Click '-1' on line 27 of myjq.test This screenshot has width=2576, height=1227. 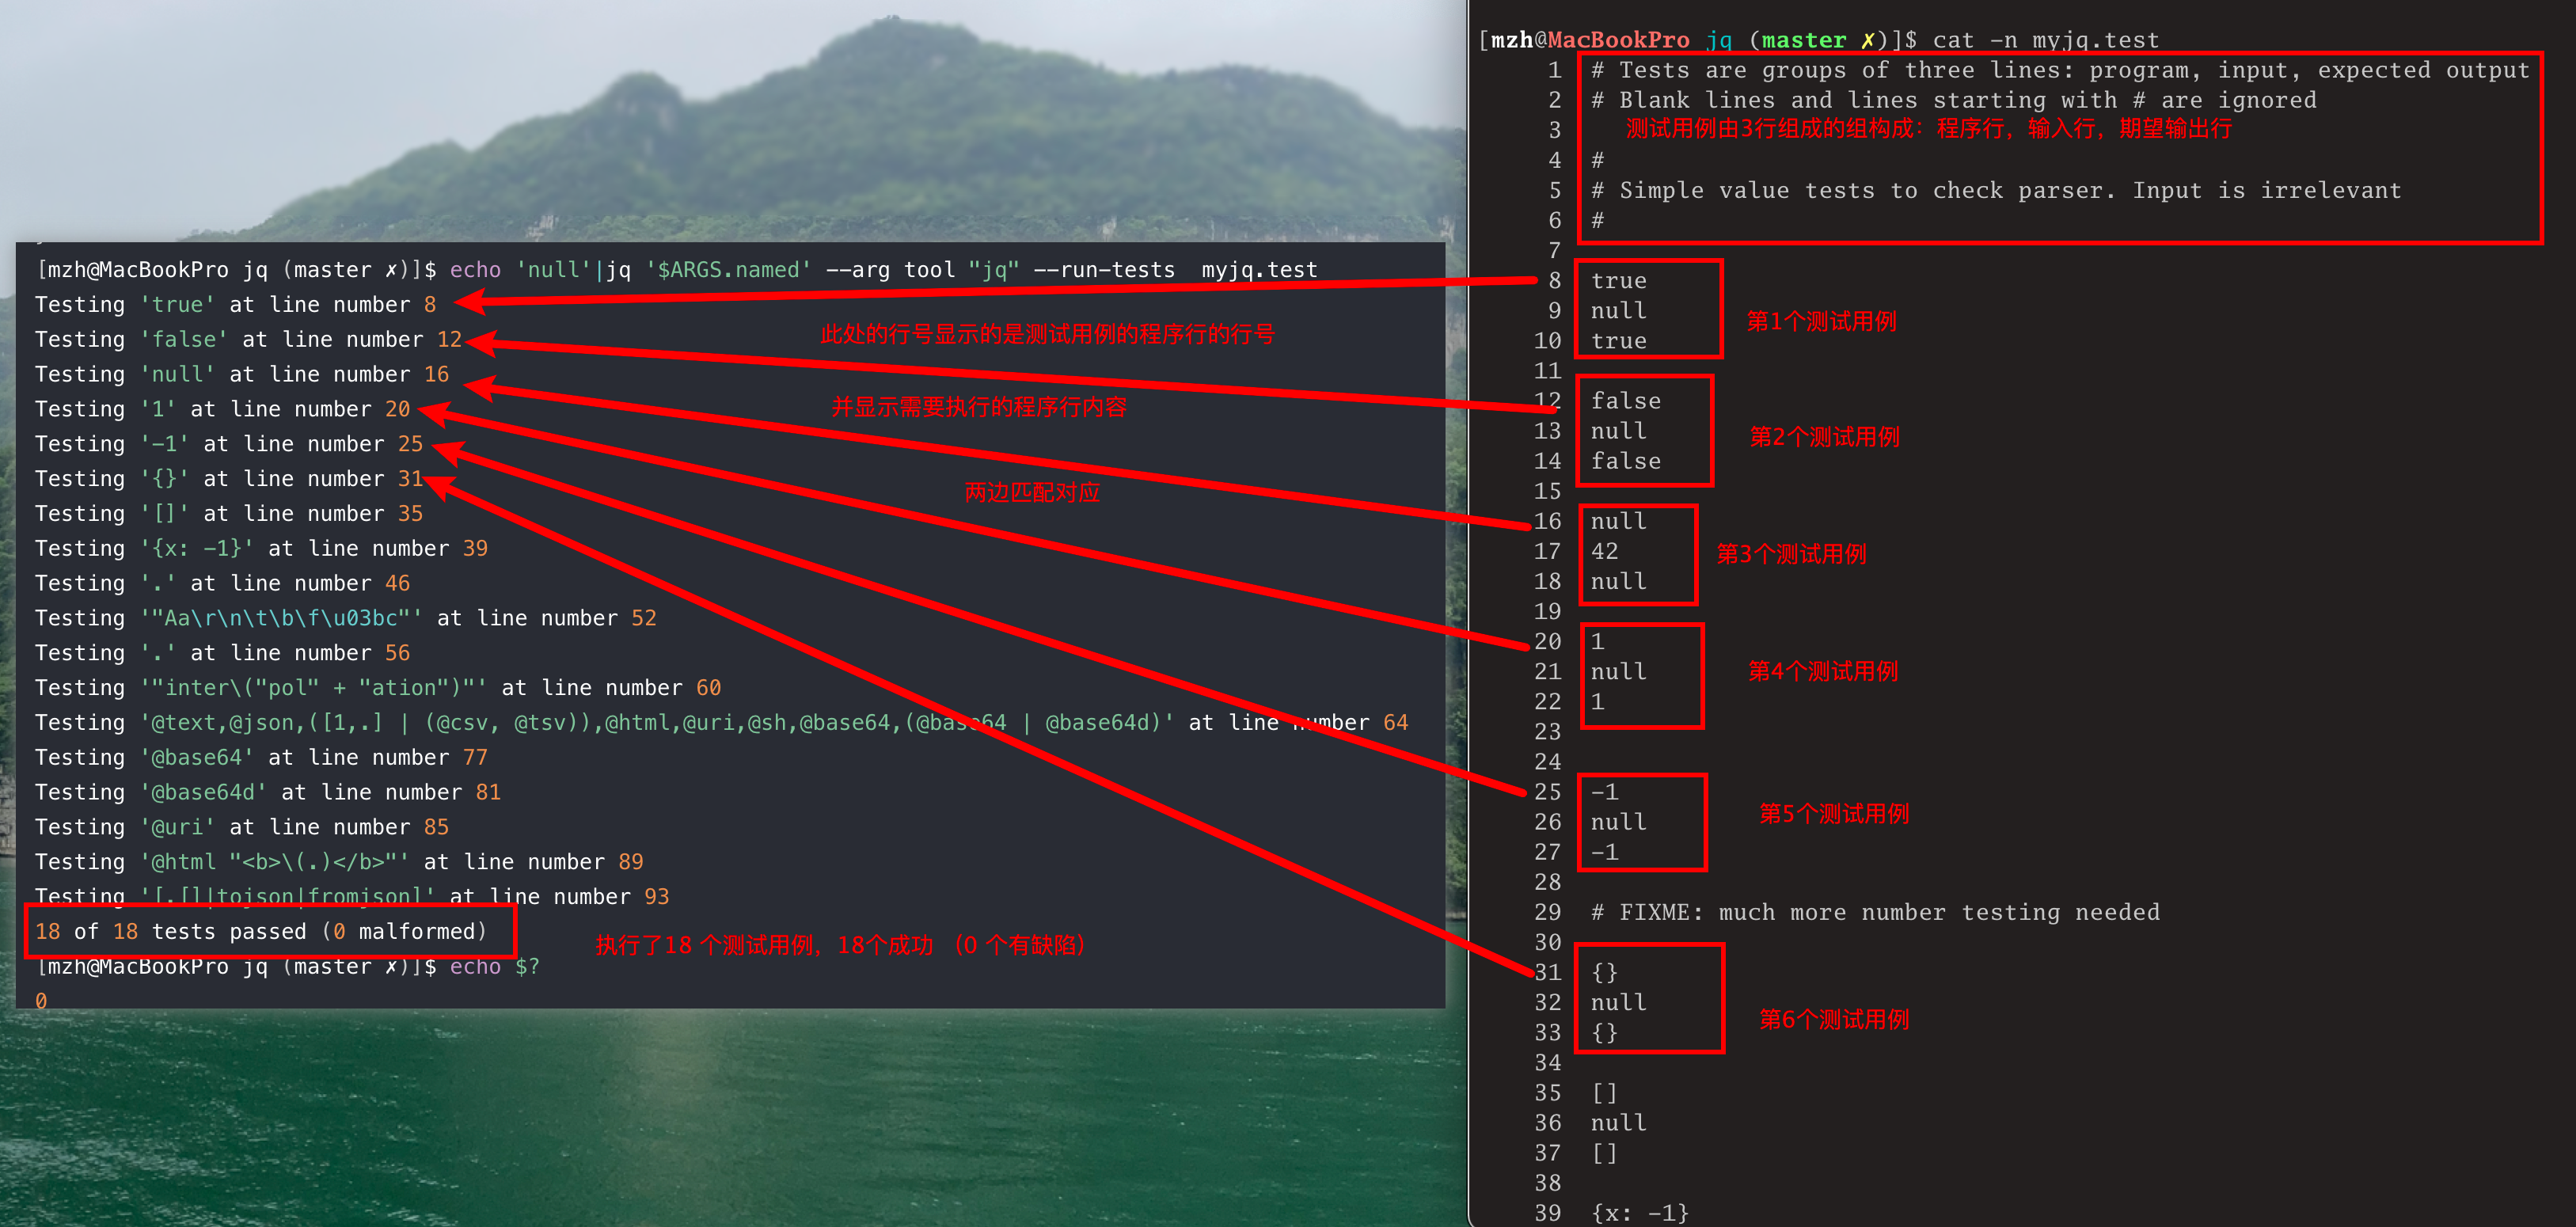(1604, 852)
